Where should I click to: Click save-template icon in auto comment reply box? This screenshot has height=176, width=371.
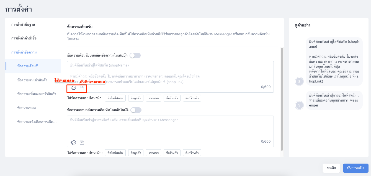pos(82,143)
